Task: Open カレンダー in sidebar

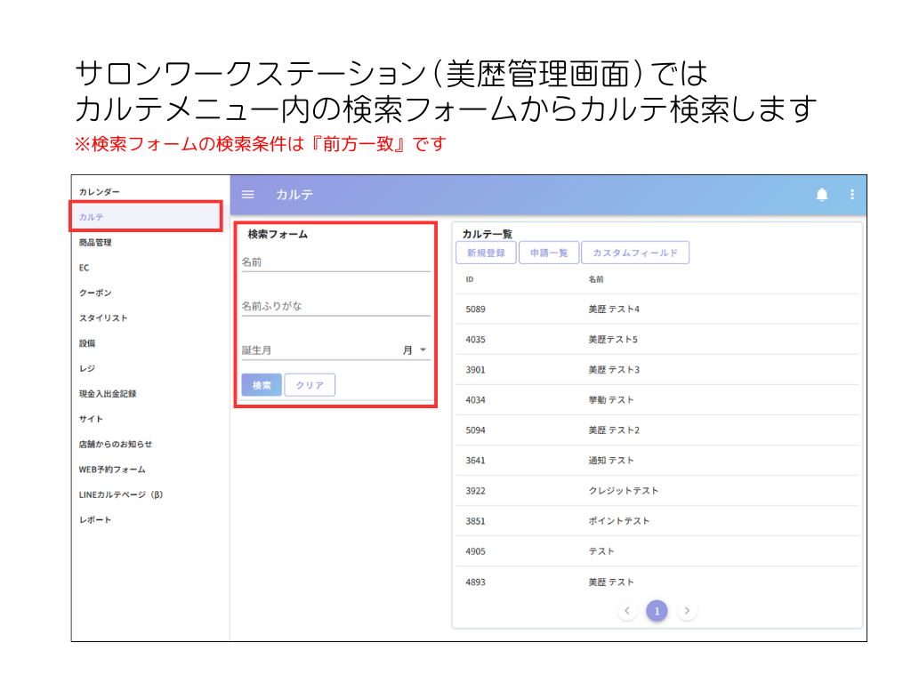Action: [100, 192]
